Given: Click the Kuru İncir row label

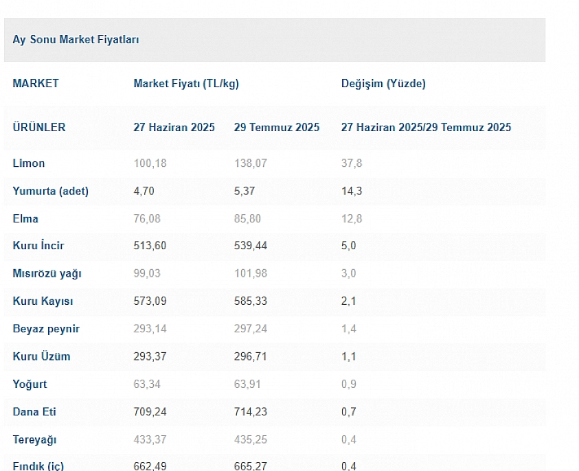Looking at the screenshot, I should [x=38, y=246].
